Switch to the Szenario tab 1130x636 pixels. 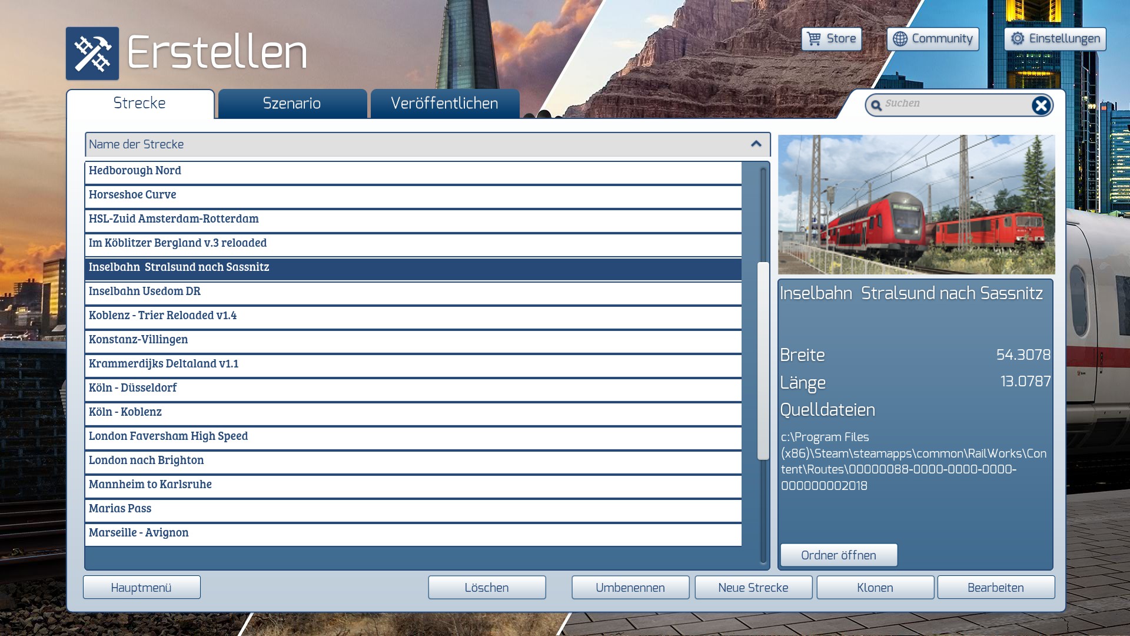(x=292, y=104)
